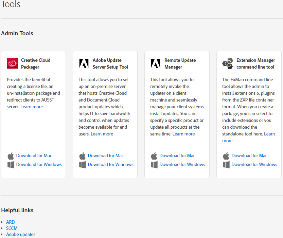The width and height of the screenshot is (283, 238).
Task: Click Windows icon under Remote Update Manager
Action: (x=154, y=165)
